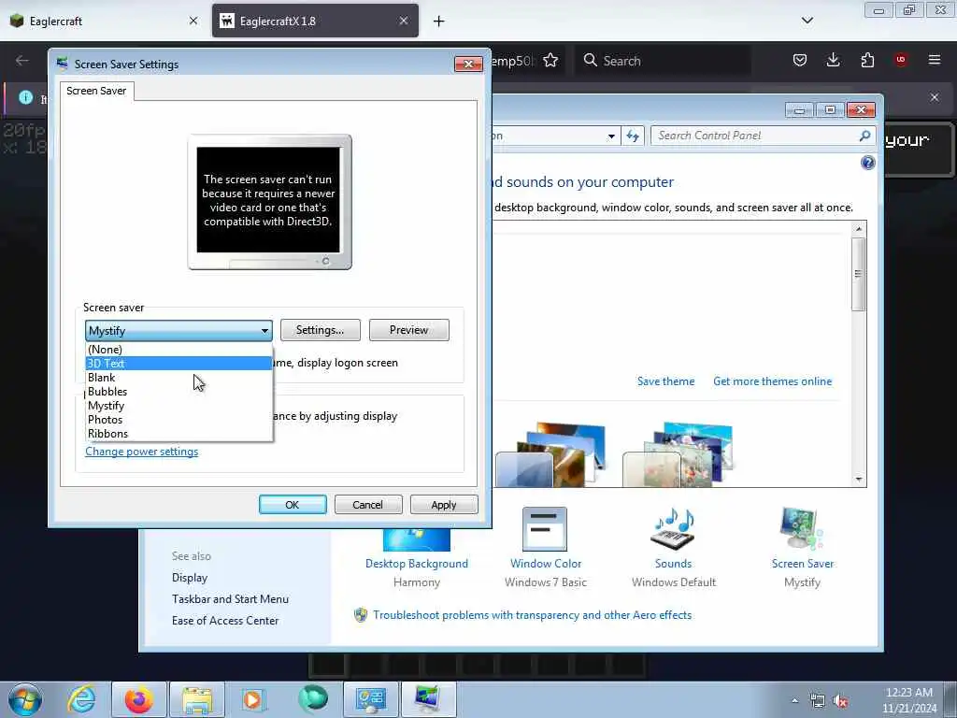The width and height of the screenshot is (957, 718).
Task: Collapse the Mystify screen saver dropdown
Action: click(264, 330)
